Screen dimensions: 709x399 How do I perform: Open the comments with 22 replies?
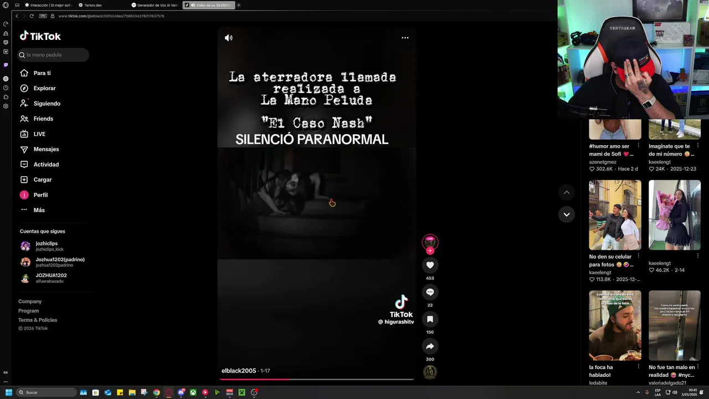tap(430, 292)
